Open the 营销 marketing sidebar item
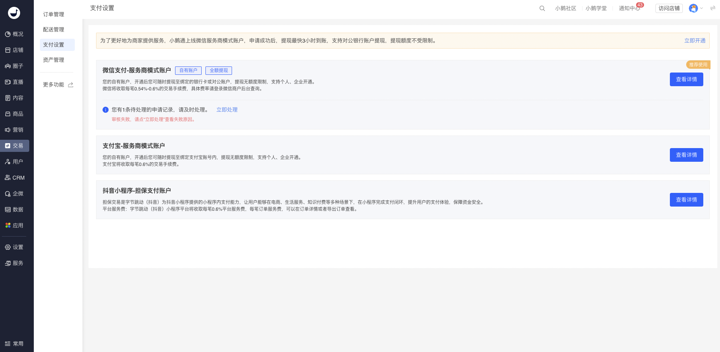 click(x=14, y=130)
